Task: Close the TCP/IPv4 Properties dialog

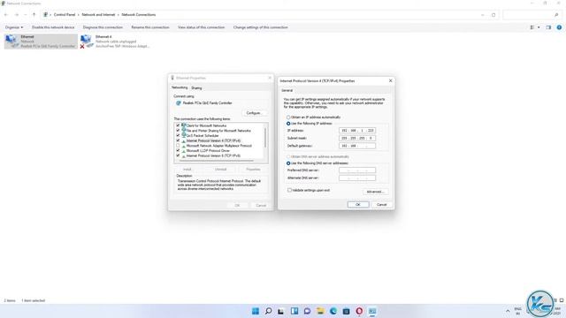Action: click(x=390, y=80)
